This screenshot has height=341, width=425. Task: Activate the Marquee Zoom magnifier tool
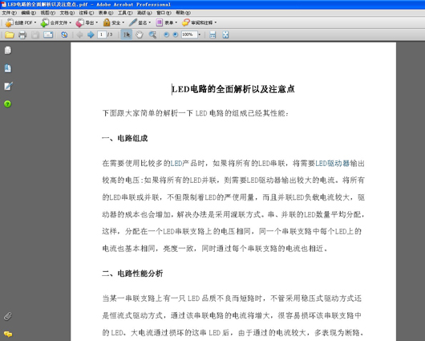point(152,35)
